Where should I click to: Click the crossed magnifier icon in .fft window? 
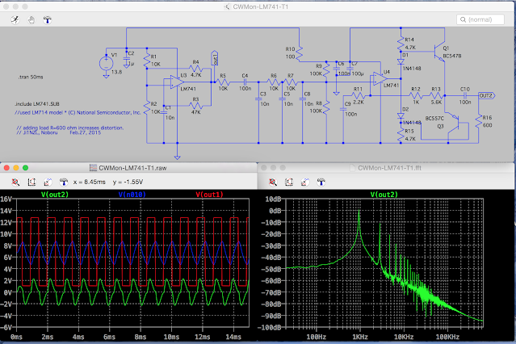coord(273,182)
